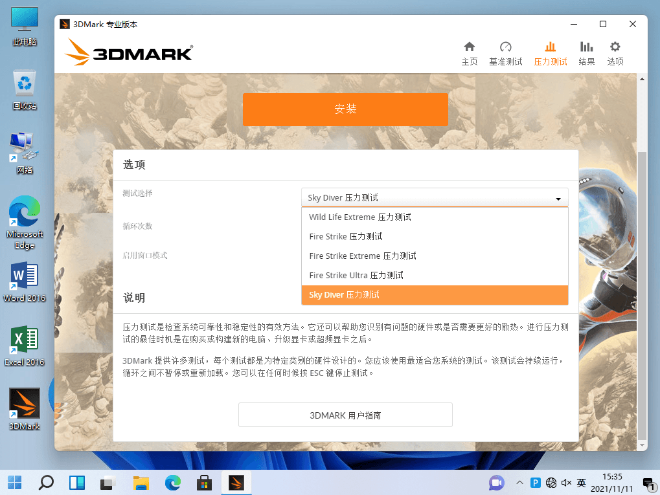Click the 启用窗口模式 label text
The image size is (660, 495).
pos(145,256)
